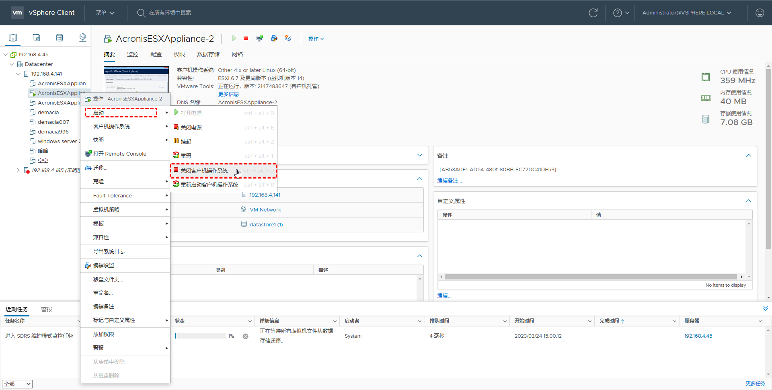772x390 pixels.
Task: Click the global search input field
Action: tap(170, 13)
